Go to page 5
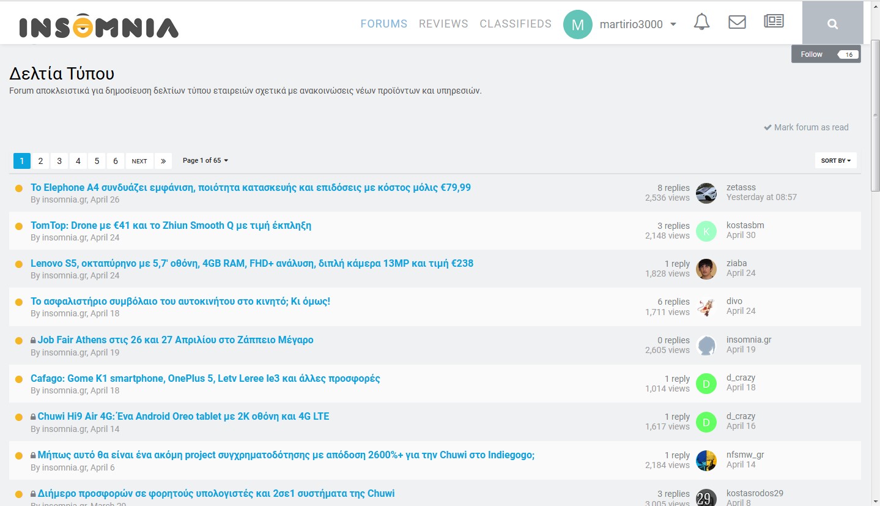The height and width of the screenshot is (506, 880). (97, 161)
